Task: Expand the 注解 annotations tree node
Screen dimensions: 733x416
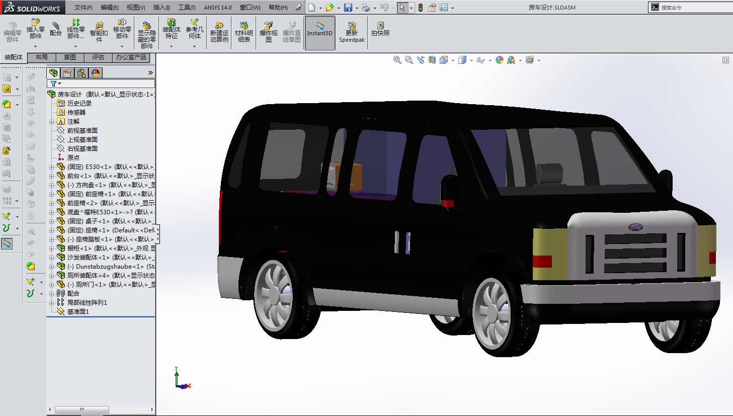Action: [x=51, y=122]
